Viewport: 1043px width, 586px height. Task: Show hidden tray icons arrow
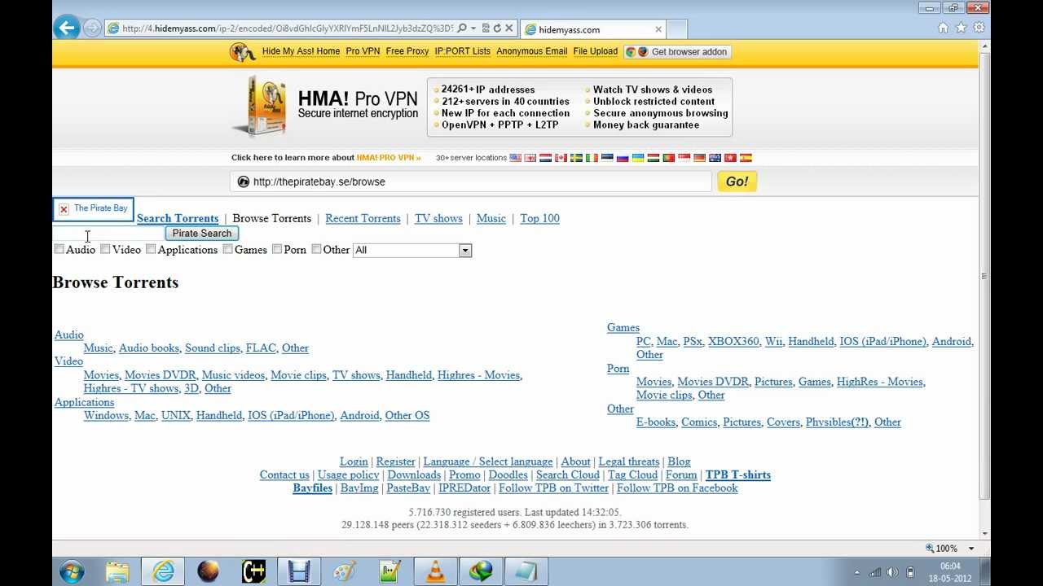(859, 572)
